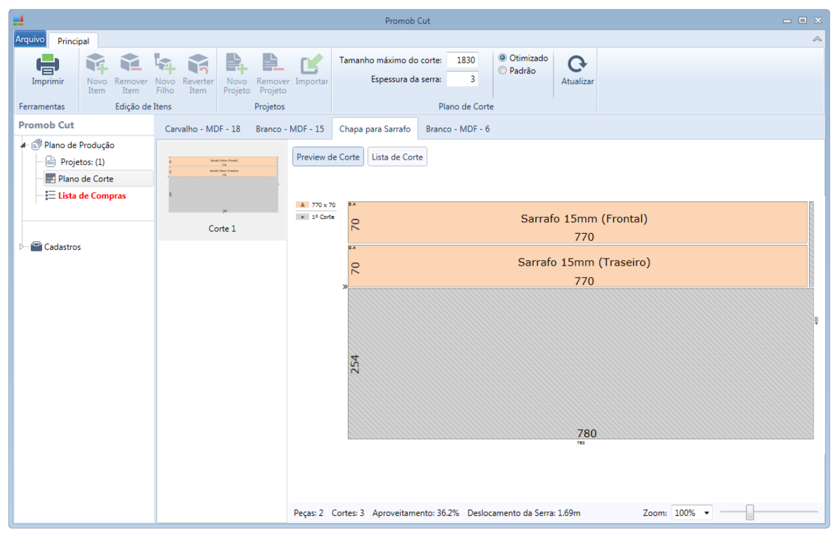Click the orange 770 x 70 legend swatch

pos(302,205)
